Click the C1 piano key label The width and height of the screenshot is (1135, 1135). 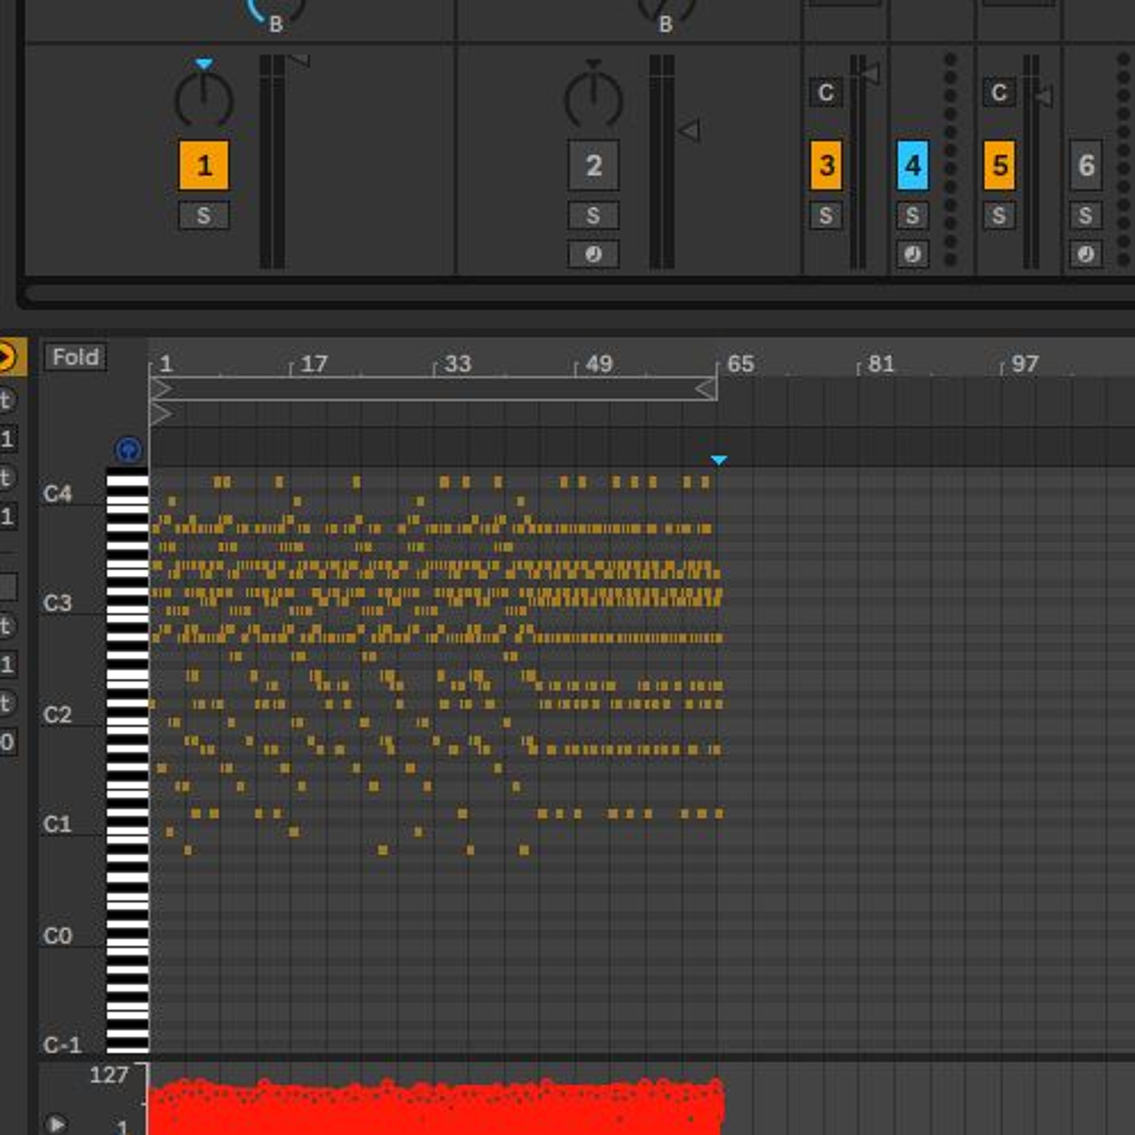tap(58, 824)
